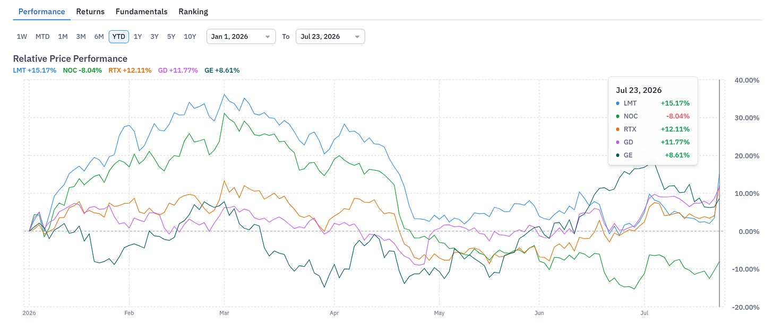Screen dimensions: 773x323
Task: Select the 1W time range
Action: click(x=22, y=37)
